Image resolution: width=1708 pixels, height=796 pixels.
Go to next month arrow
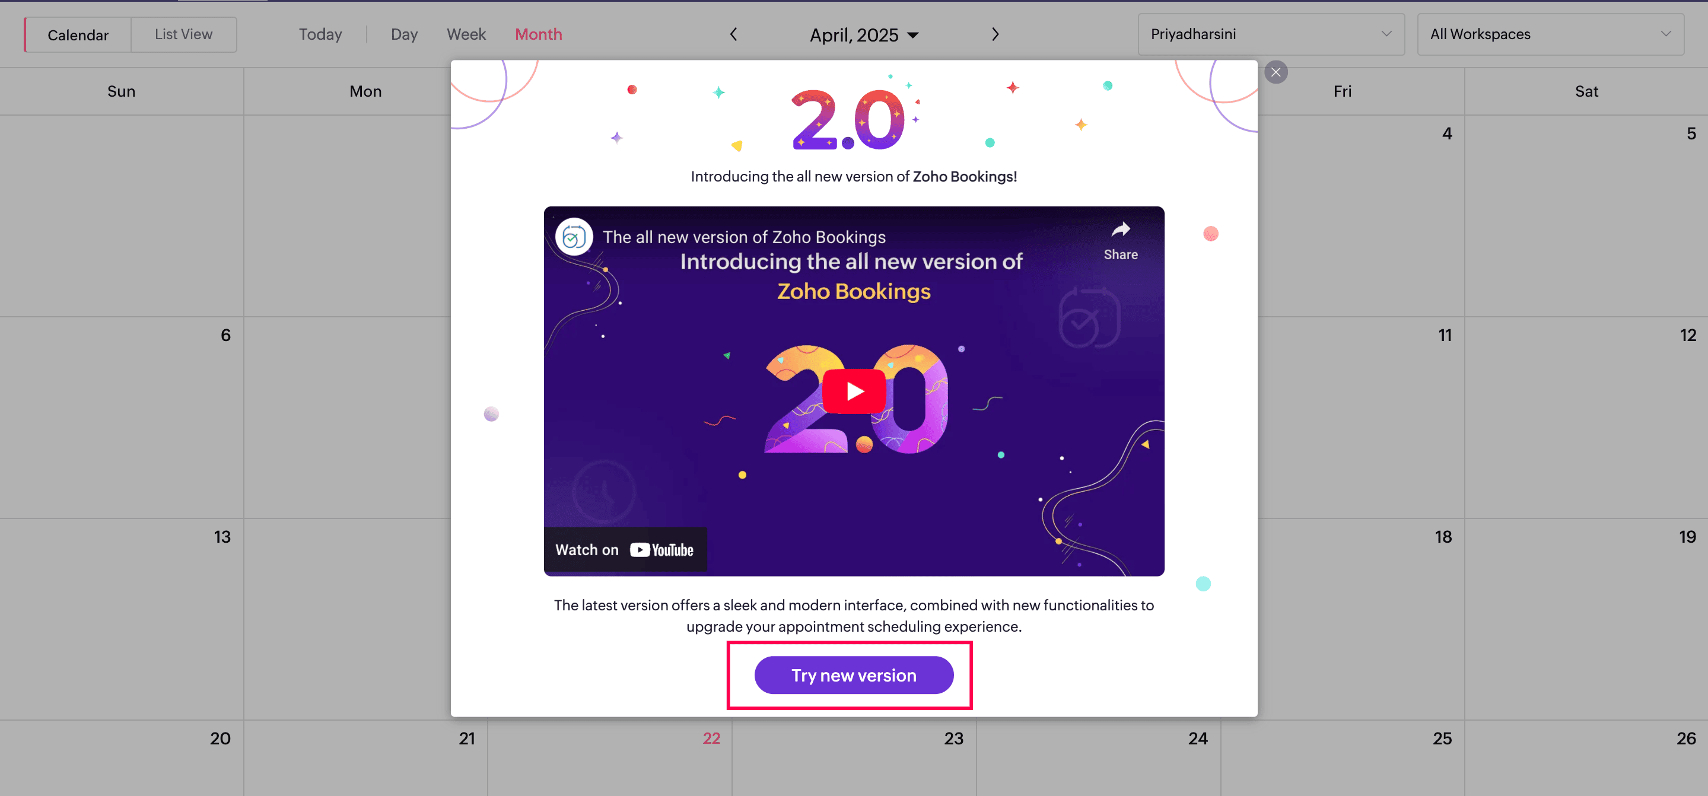pos(994,34)
